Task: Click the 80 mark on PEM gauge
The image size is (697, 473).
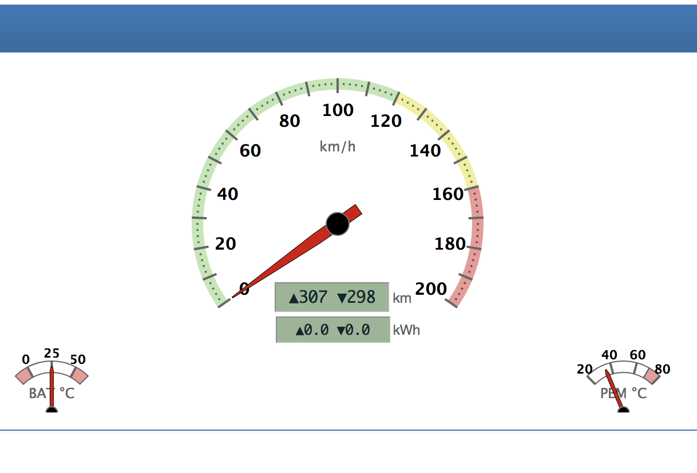Action: pyautogui.click(x=662, y=369)
